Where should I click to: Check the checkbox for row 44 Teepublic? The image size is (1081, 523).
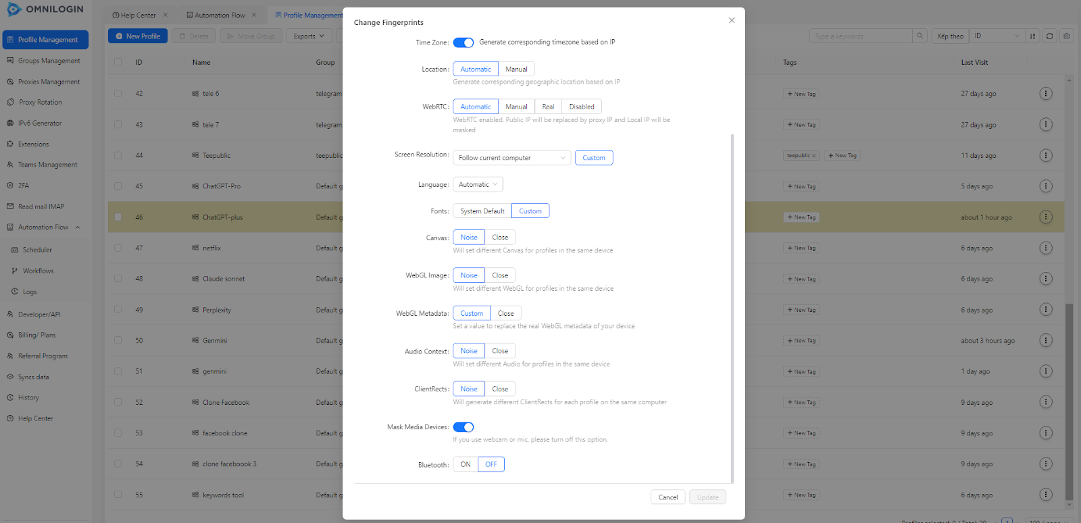coord(118,155)
